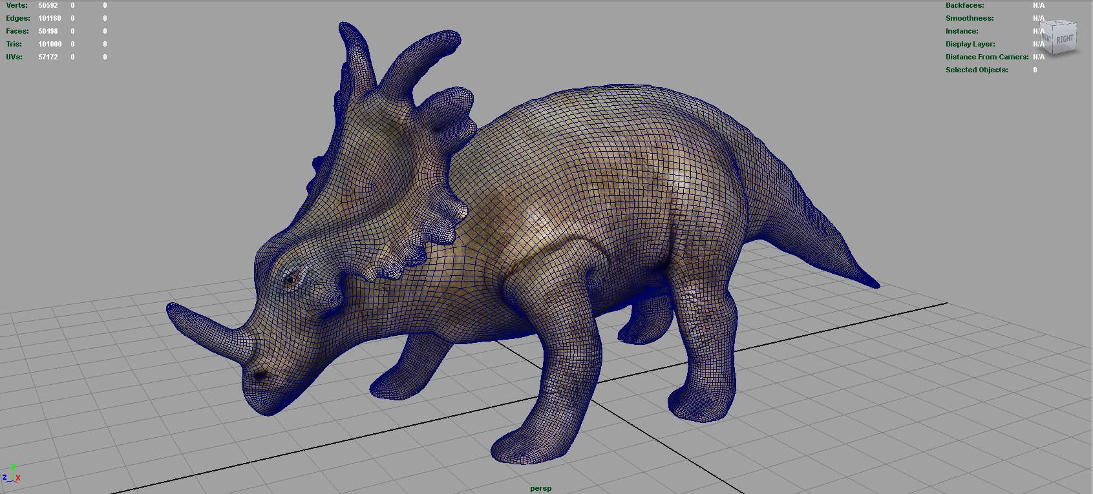1093x494 pixels.
Task: Click the 0 value next to Selected Objects
Action: (x=1035, y=70)
